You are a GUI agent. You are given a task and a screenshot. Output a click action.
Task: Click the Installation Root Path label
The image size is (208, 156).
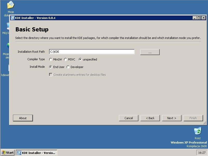[31, 52]
